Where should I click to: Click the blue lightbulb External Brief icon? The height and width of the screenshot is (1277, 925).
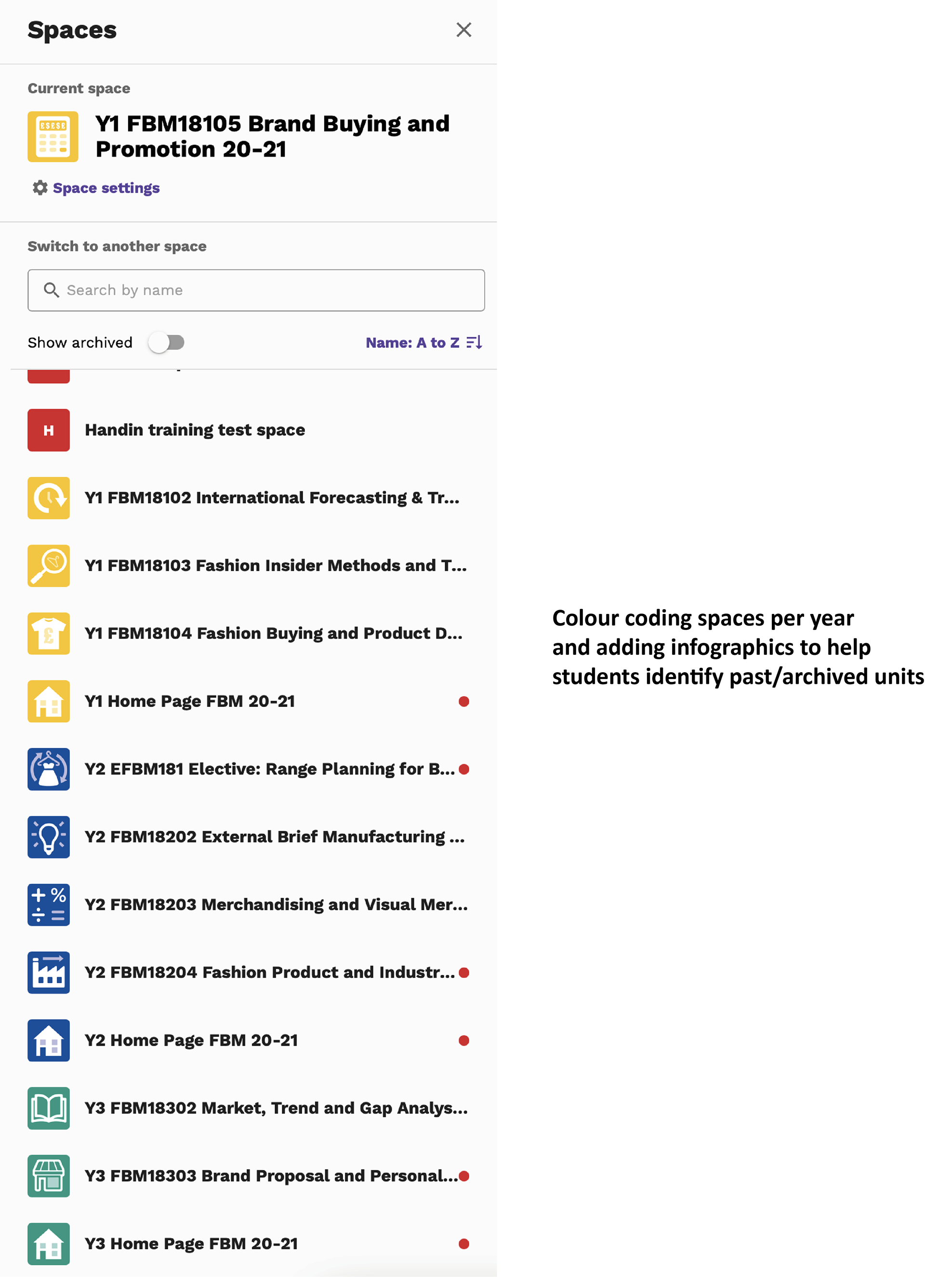48,837
